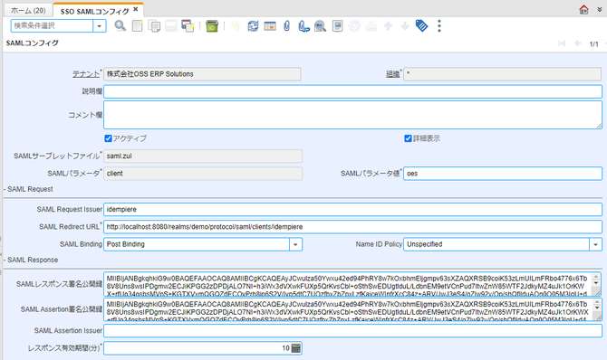Click the Copy record icon
This screenshot has width=607, height=360.
pyautogui.click(x=154, y=26)
